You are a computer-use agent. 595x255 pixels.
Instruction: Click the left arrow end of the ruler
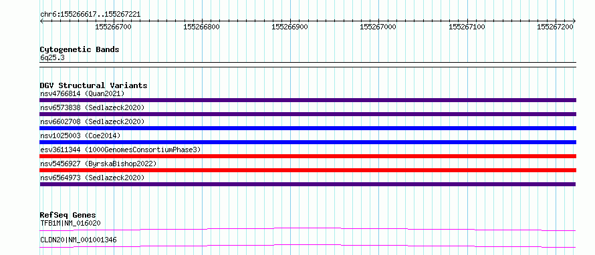pyautogui.click(x=41, y=21)
